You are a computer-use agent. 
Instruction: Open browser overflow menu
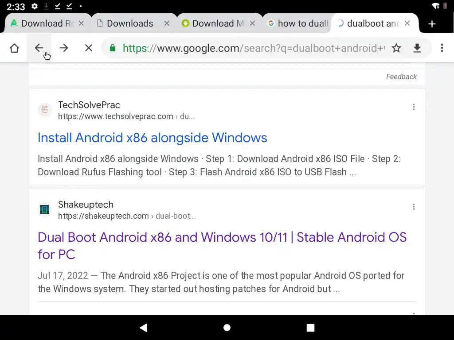pos(442,48)
